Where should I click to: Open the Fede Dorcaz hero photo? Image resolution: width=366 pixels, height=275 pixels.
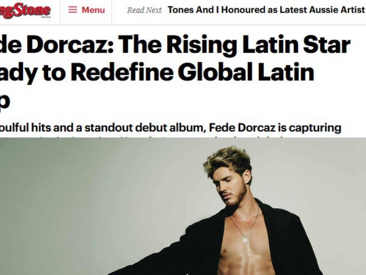(183, 206)
